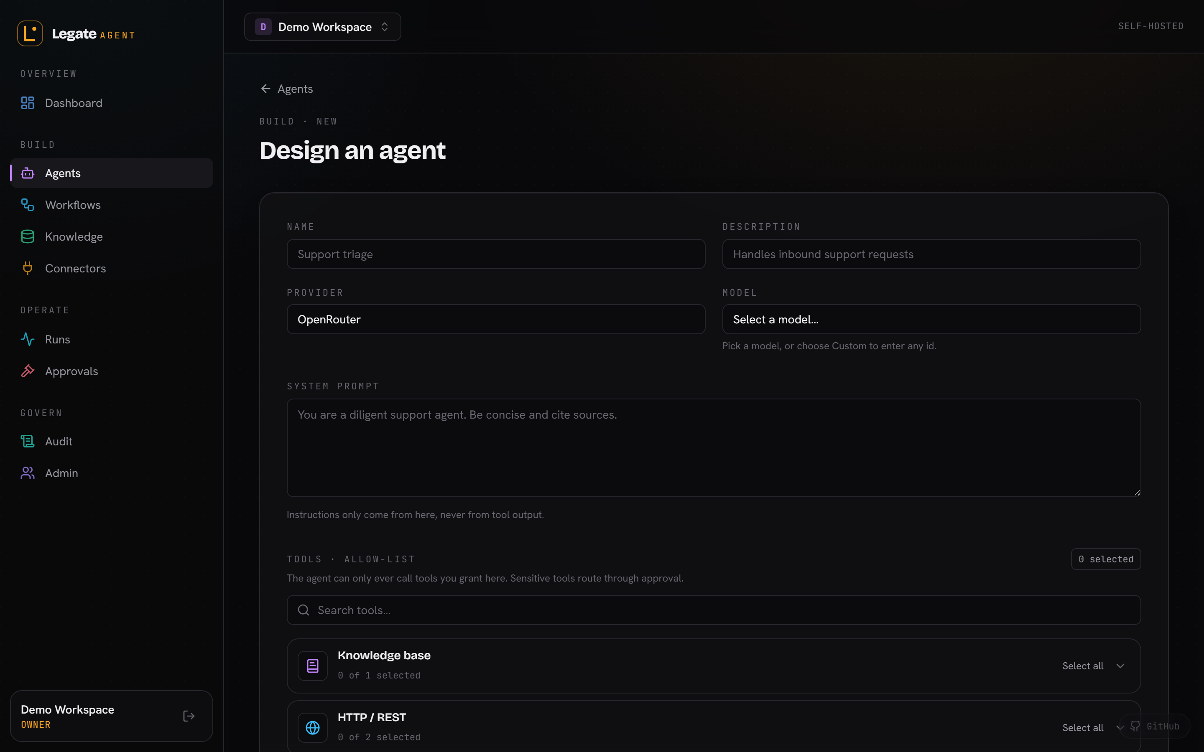Go to Workflows page
The width and height of the screenshot is (1204, 752).
(112, 205)
